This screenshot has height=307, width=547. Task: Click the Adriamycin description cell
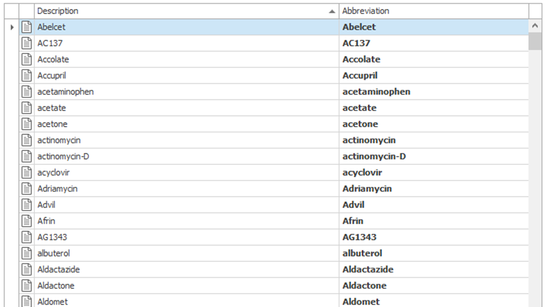tap(187, 188)
